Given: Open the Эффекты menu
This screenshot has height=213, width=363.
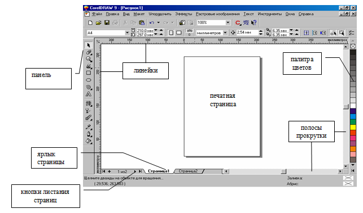Looking at the screenshot, I should [183, 14].
